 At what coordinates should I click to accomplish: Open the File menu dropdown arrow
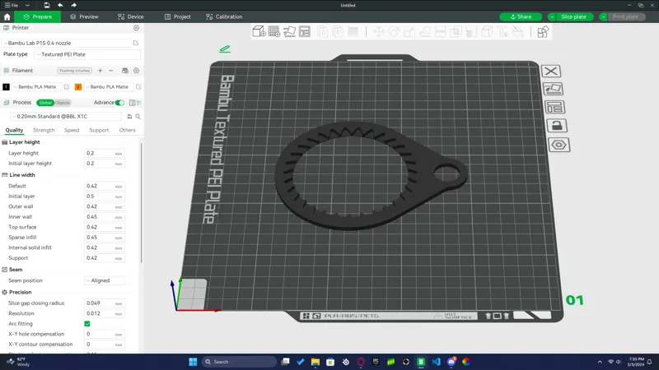(x=27, y=5)
